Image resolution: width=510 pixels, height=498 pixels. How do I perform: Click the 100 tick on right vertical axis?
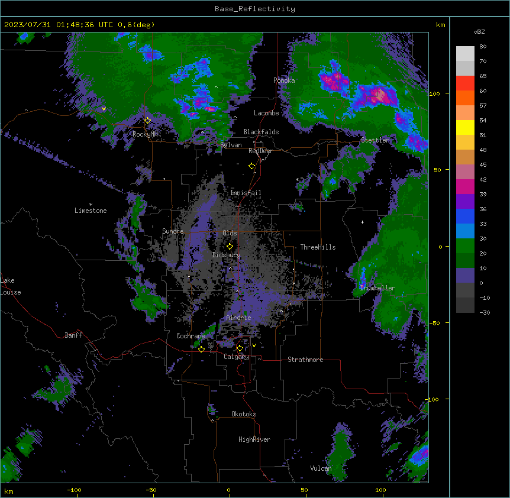434,93
